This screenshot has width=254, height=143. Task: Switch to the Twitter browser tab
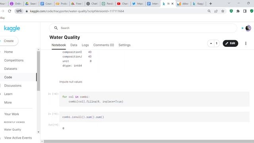pos(138,4)
